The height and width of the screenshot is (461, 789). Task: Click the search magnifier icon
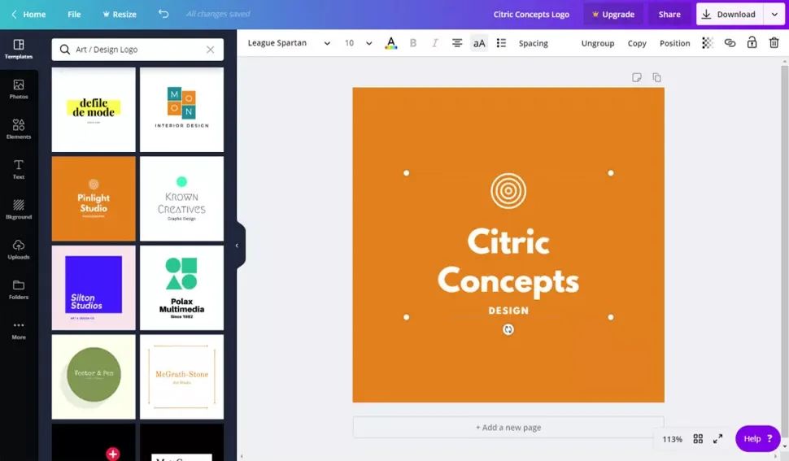(65, 50)
